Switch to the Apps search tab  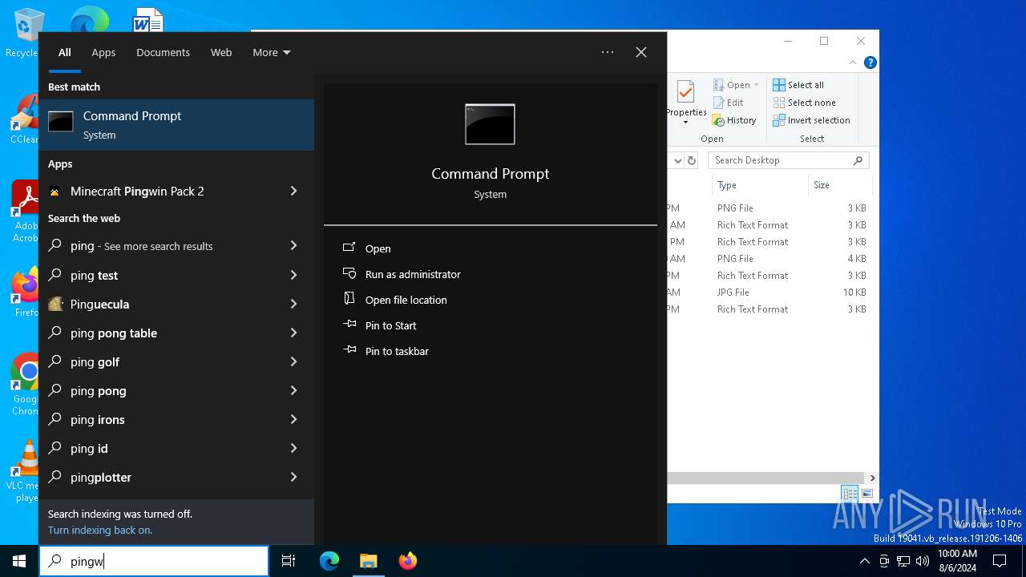(x=103, y=52)
